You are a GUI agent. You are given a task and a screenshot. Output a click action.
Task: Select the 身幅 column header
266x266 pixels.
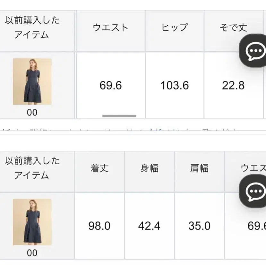point(149,168)
